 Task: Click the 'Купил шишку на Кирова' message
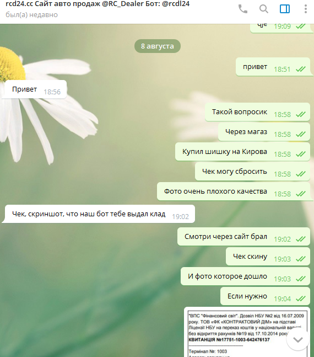click(x=242, y=152)
